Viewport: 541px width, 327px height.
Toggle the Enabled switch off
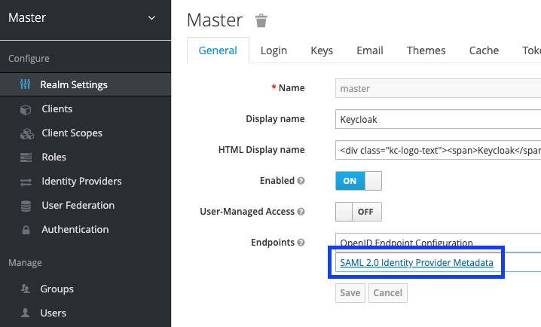coord(359,181)
